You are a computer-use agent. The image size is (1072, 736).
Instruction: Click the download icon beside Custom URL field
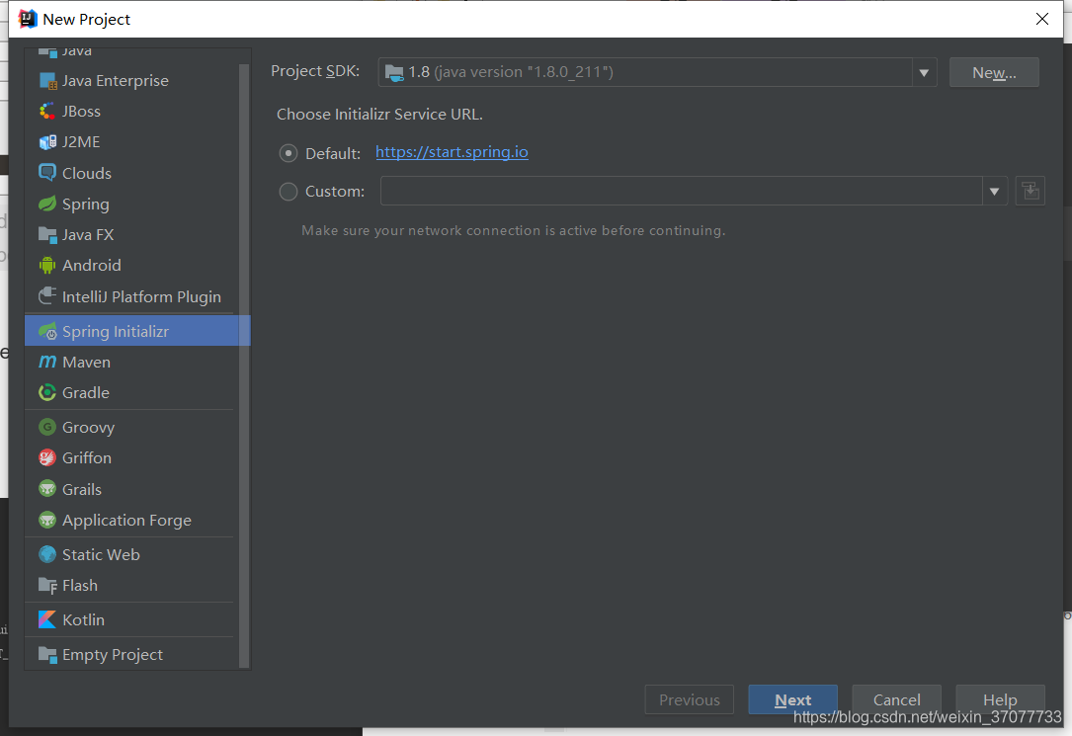click(x=1030, y=192)
